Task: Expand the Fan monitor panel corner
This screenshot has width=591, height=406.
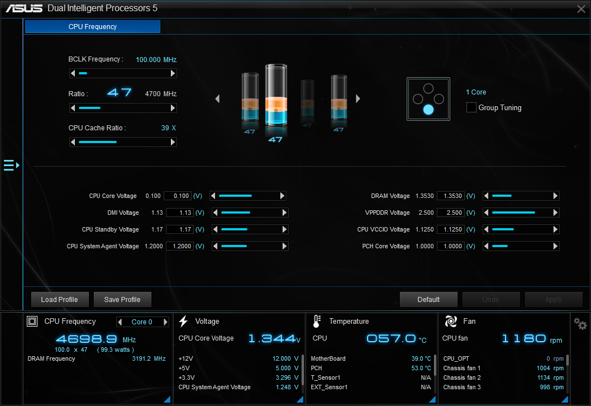Action: click(x=565, y=399)
